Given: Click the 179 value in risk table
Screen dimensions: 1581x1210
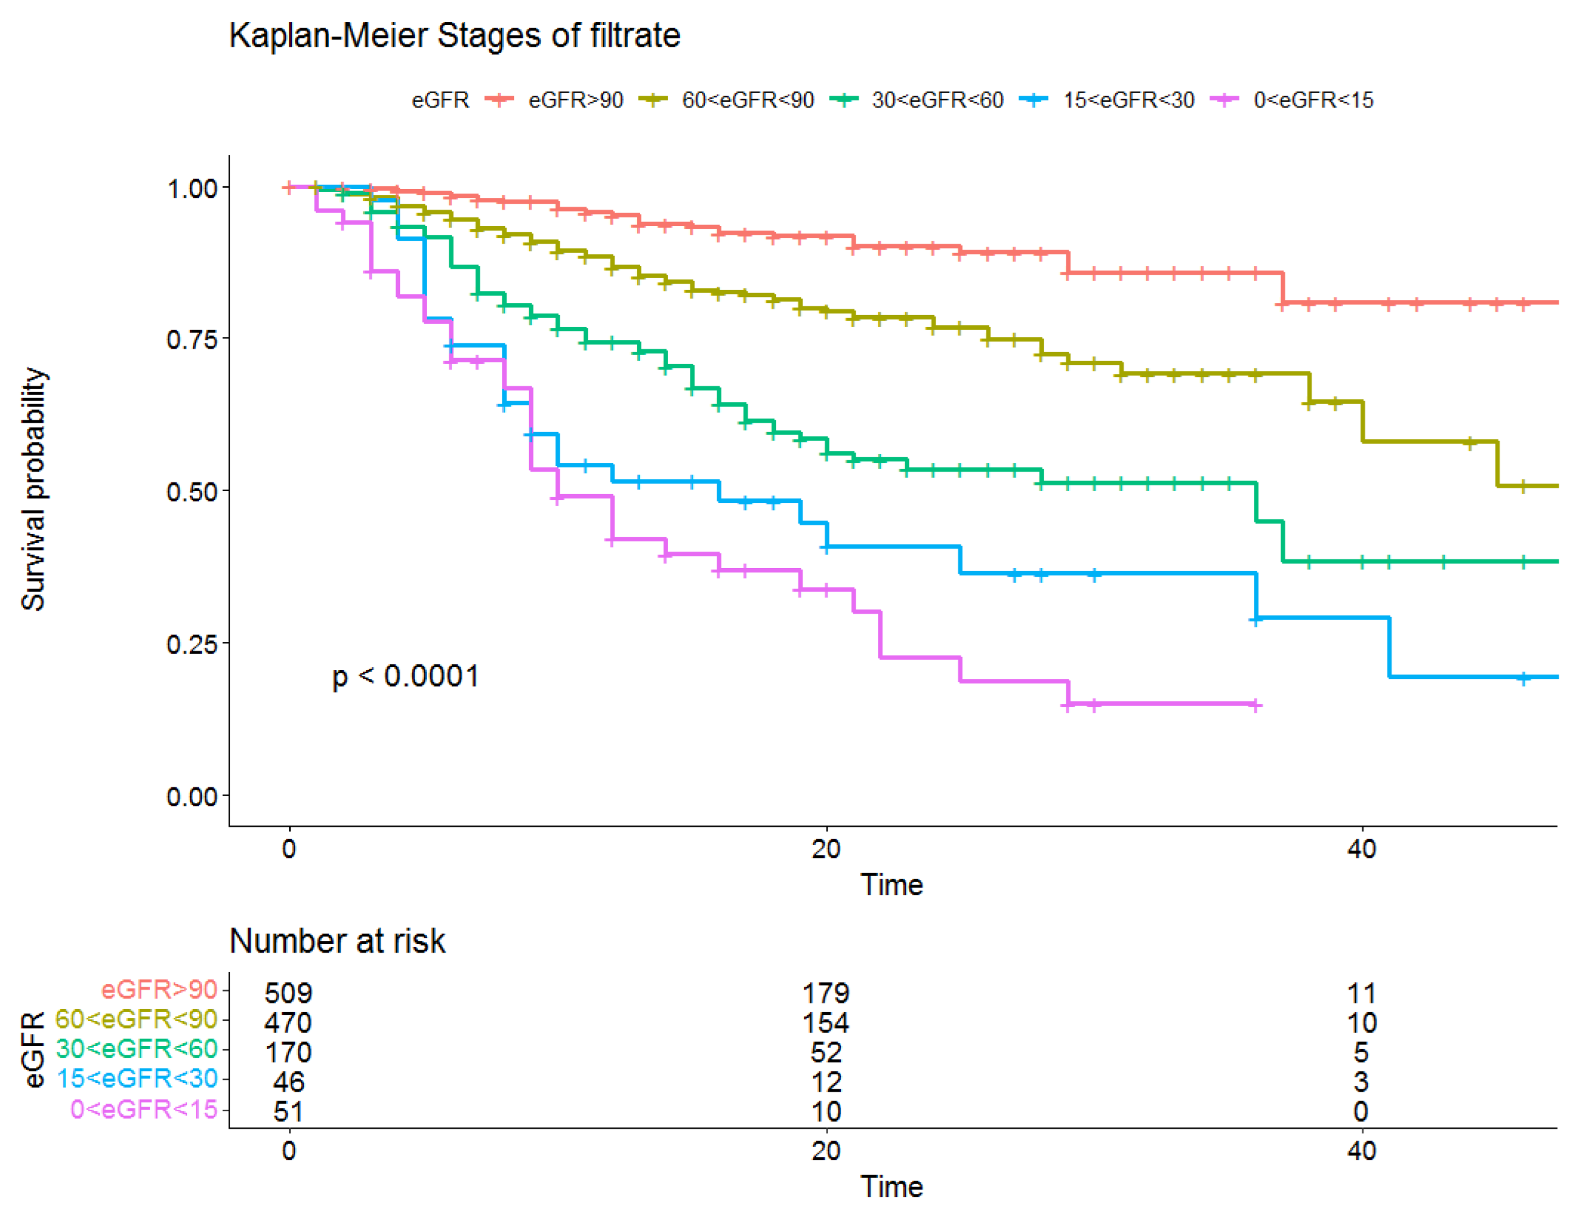Looking at the screenshot, I should click(x=826, y=993).
